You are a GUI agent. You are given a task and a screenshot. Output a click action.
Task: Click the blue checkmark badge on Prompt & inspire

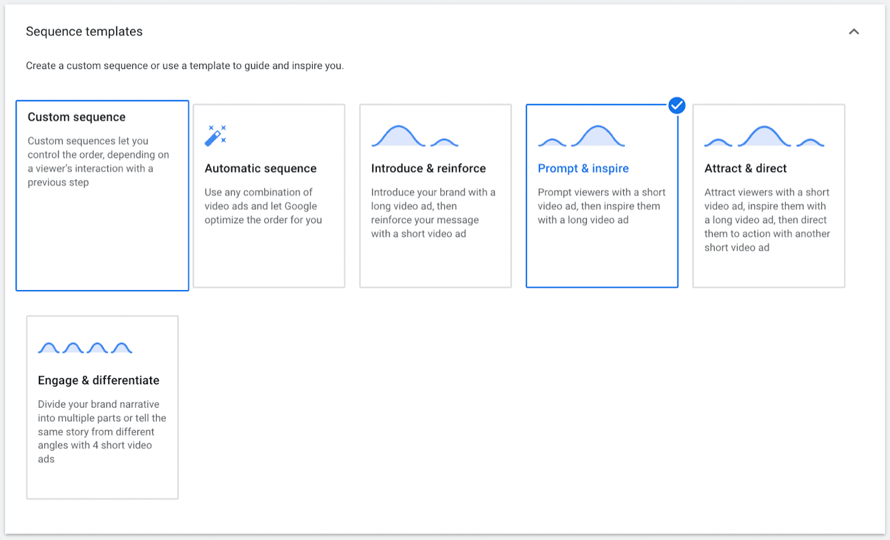(677, 105)
